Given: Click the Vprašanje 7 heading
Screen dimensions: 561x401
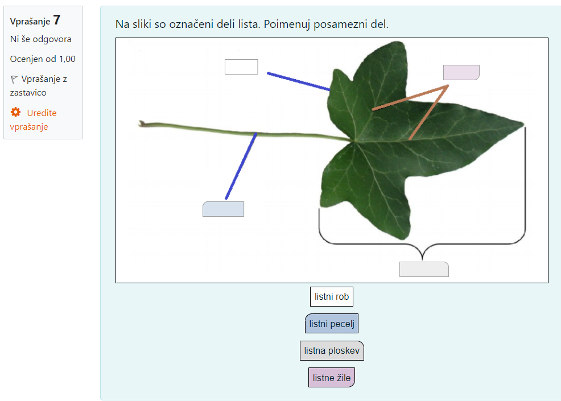Looking at the screenshot, I should pos(35,20).
